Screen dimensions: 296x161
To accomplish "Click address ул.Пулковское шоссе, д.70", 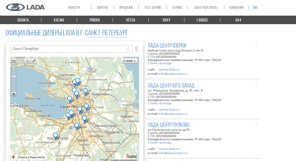I will pos(169,130).
